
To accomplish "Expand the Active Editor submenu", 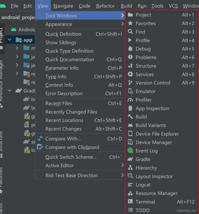I will 80,165.
